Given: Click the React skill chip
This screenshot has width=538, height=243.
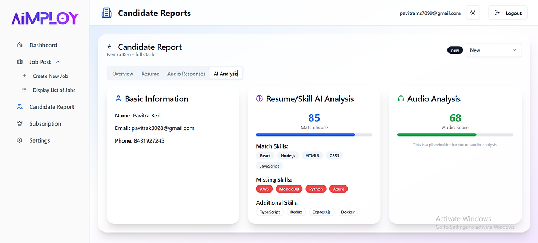Looking at the screenshot, I should 265,156.
